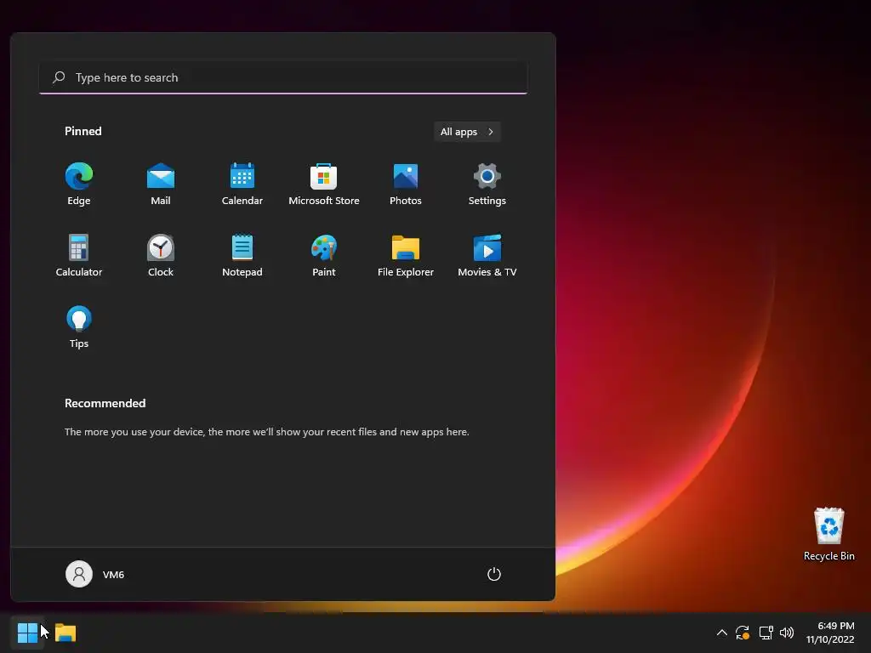Open network status tray icon
Image resolution: width=871 pixels, height=653 pixels.
766,633
